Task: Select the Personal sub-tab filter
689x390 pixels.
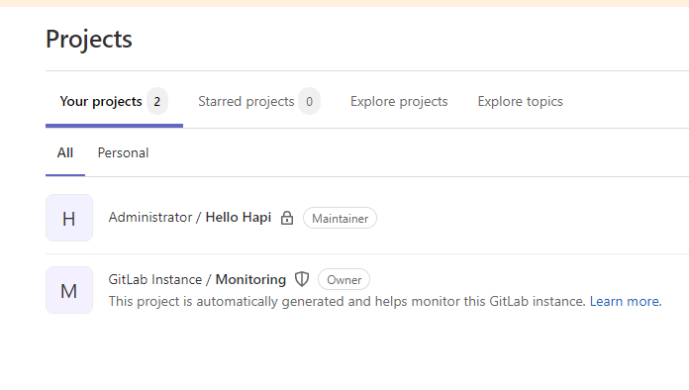Action: click(x=123, y=152)
